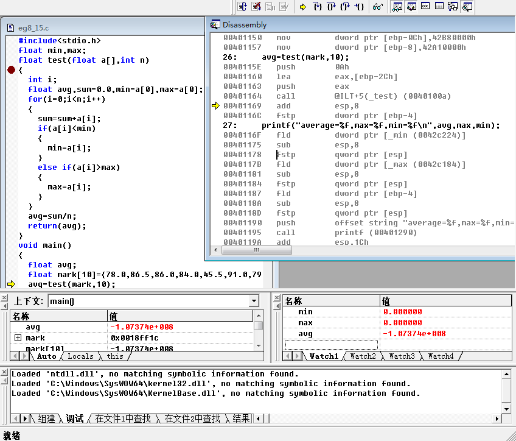Click the min row in Watch window
The image size is (516, 441).
(x=397, y=312)
